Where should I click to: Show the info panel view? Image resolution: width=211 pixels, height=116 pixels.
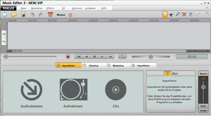click(x=168, y=73)
